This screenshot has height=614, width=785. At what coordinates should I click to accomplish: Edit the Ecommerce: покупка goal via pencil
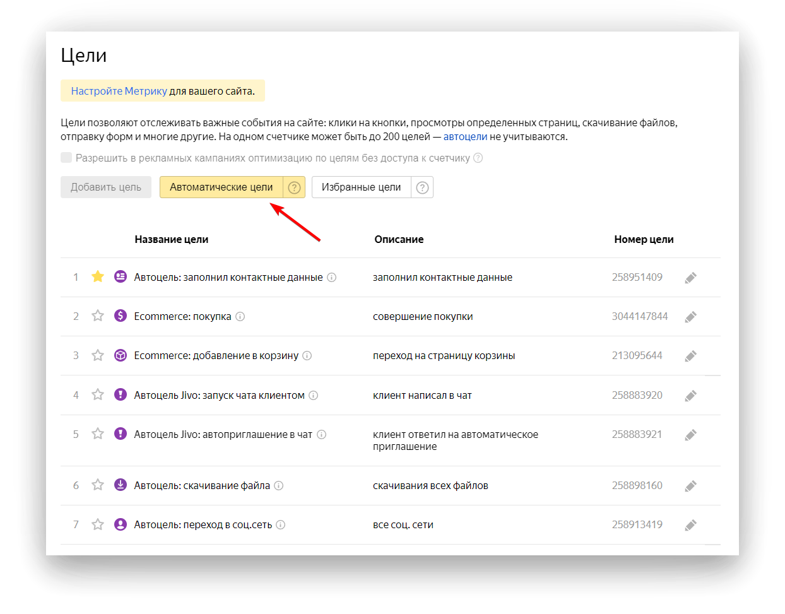point(691,317)
